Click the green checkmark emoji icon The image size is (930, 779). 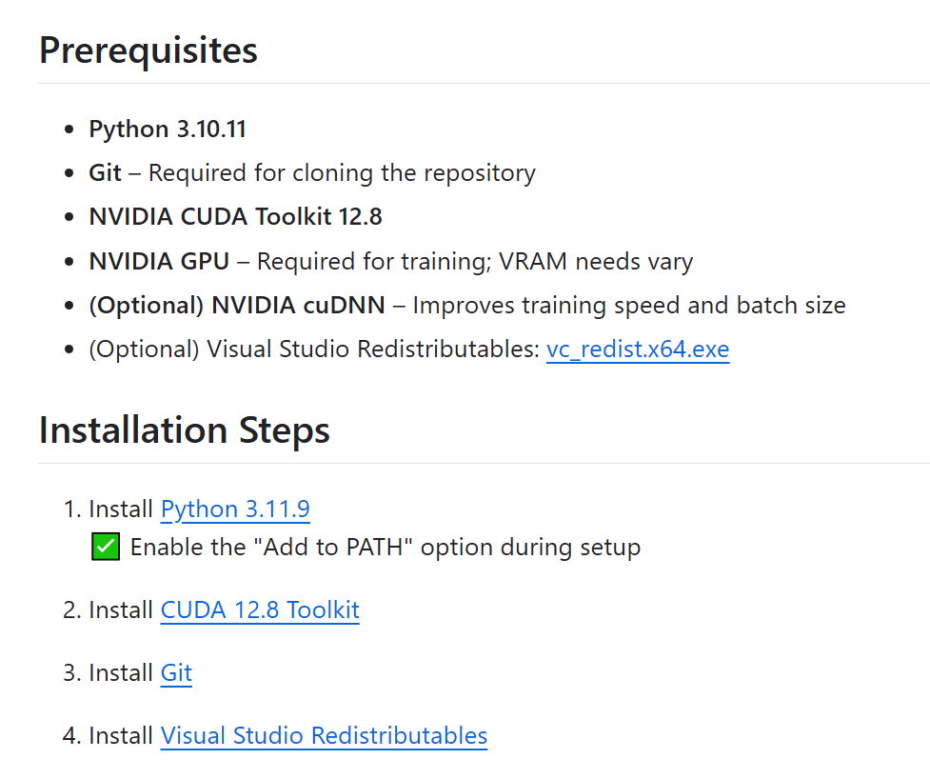click(x=106, y=548)
